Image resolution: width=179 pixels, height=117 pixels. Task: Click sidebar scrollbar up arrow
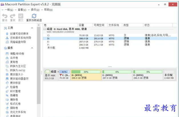pos(39,25)
